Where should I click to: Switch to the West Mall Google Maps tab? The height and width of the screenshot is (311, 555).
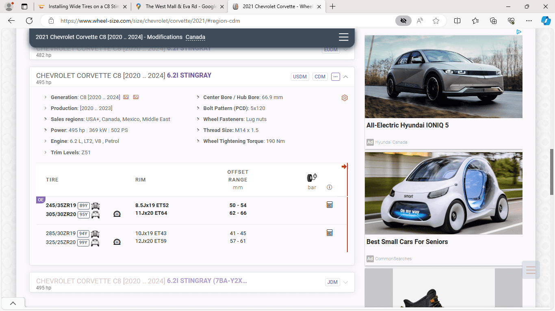[x=180, y=6]
